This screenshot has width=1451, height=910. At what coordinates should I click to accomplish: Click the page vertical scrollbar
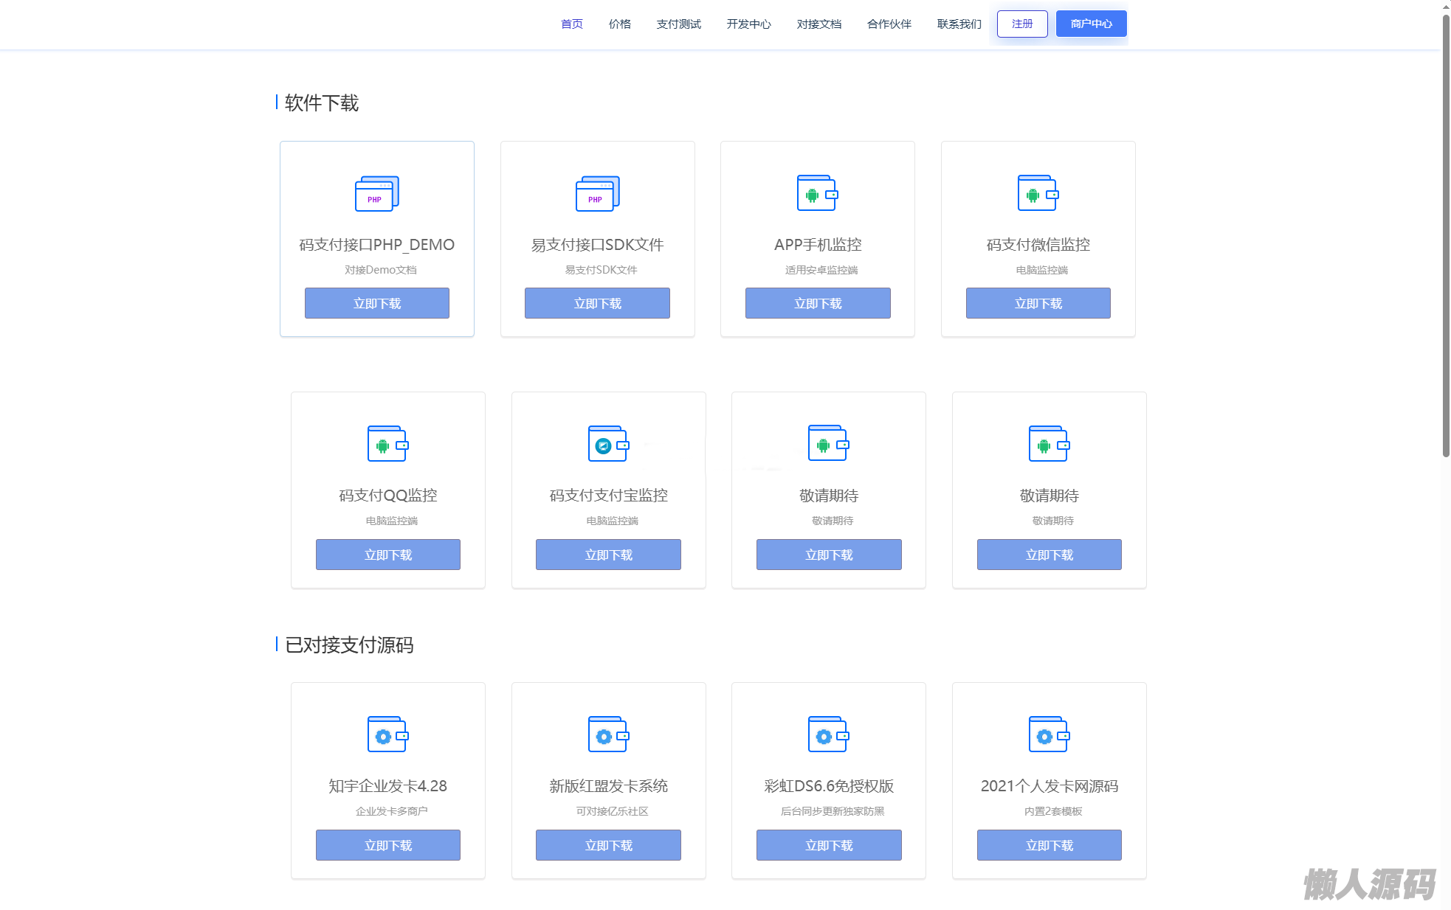[1446, 236]
